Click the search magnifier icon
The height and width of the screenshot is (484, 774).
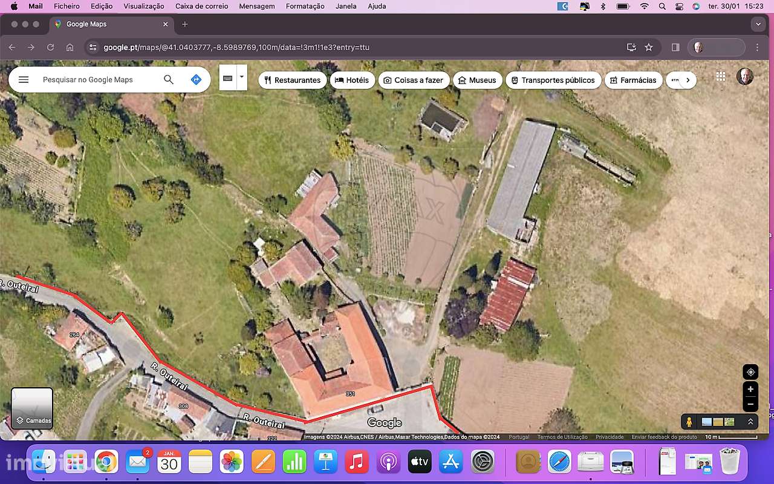coord(169,80)
